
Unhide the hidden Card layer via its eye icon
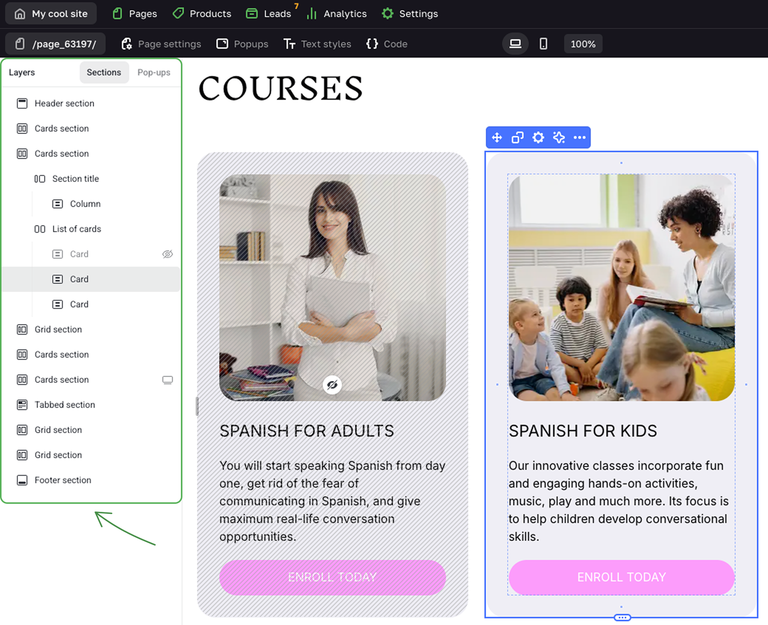coord(167,254)
